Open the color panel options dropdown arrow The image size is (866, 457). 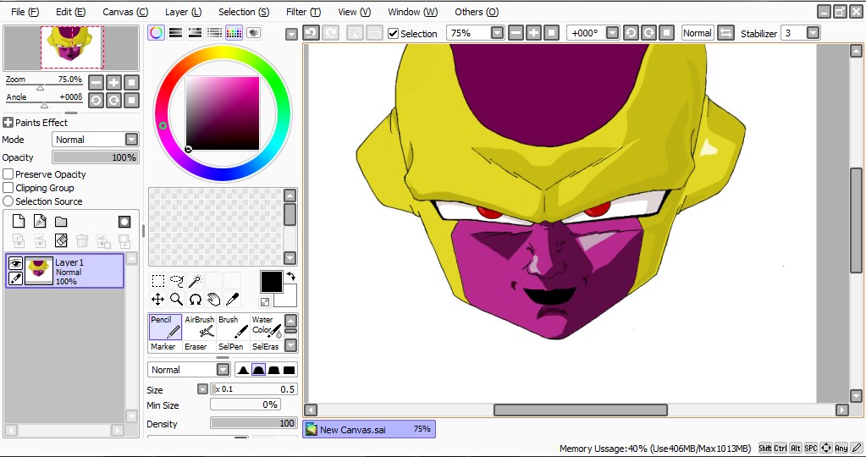[291, 34]
